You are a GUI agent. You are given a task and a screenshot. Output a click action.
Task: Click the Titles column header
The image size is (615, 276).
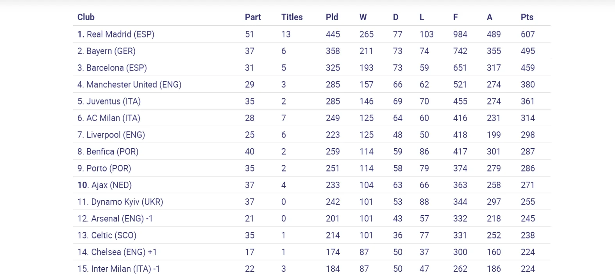tap(291, 17)
